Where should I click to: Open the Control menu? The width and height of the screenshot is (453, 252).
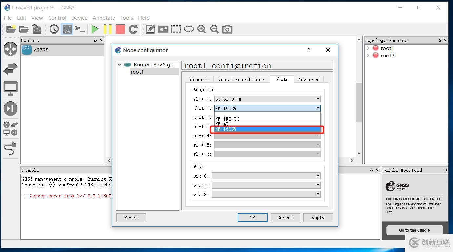click(57, 18)
